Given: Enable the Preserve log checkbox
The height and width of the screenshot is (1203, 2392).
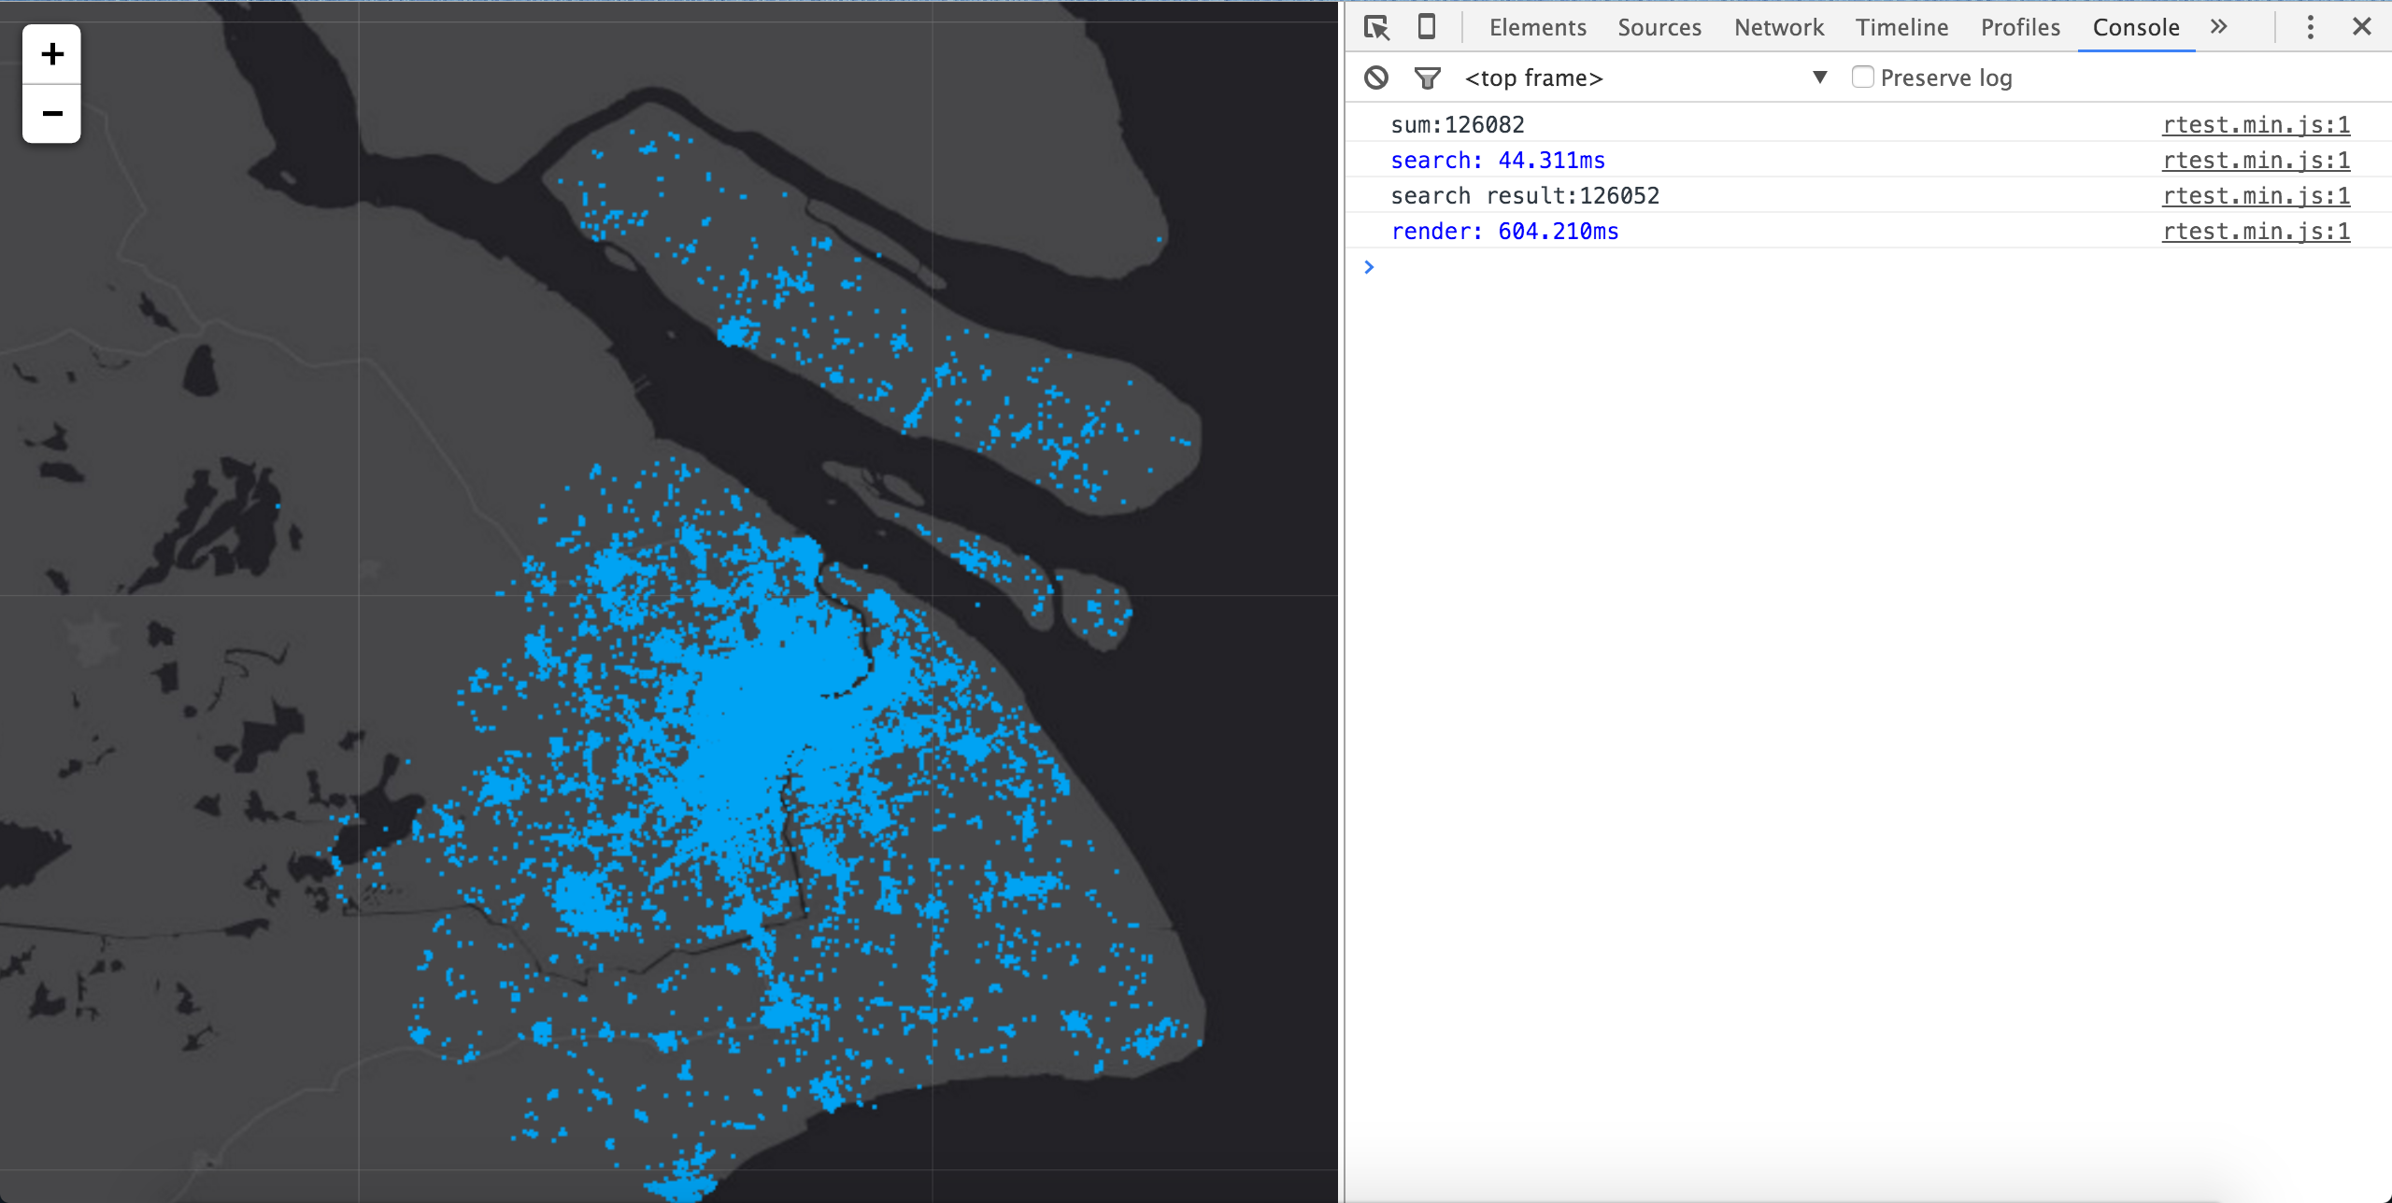Looking at the screenshot, I should tap(1862, 78).
